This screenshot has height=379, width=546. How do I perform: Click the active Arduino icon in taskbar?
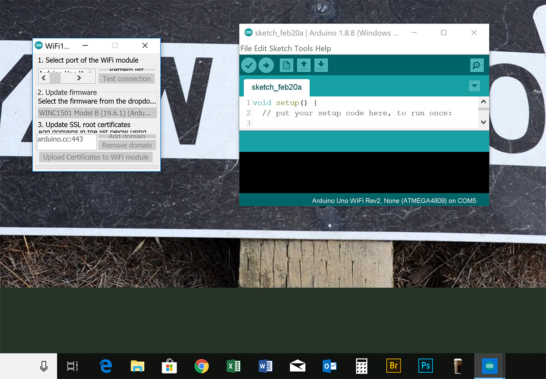tap(490, 366)
